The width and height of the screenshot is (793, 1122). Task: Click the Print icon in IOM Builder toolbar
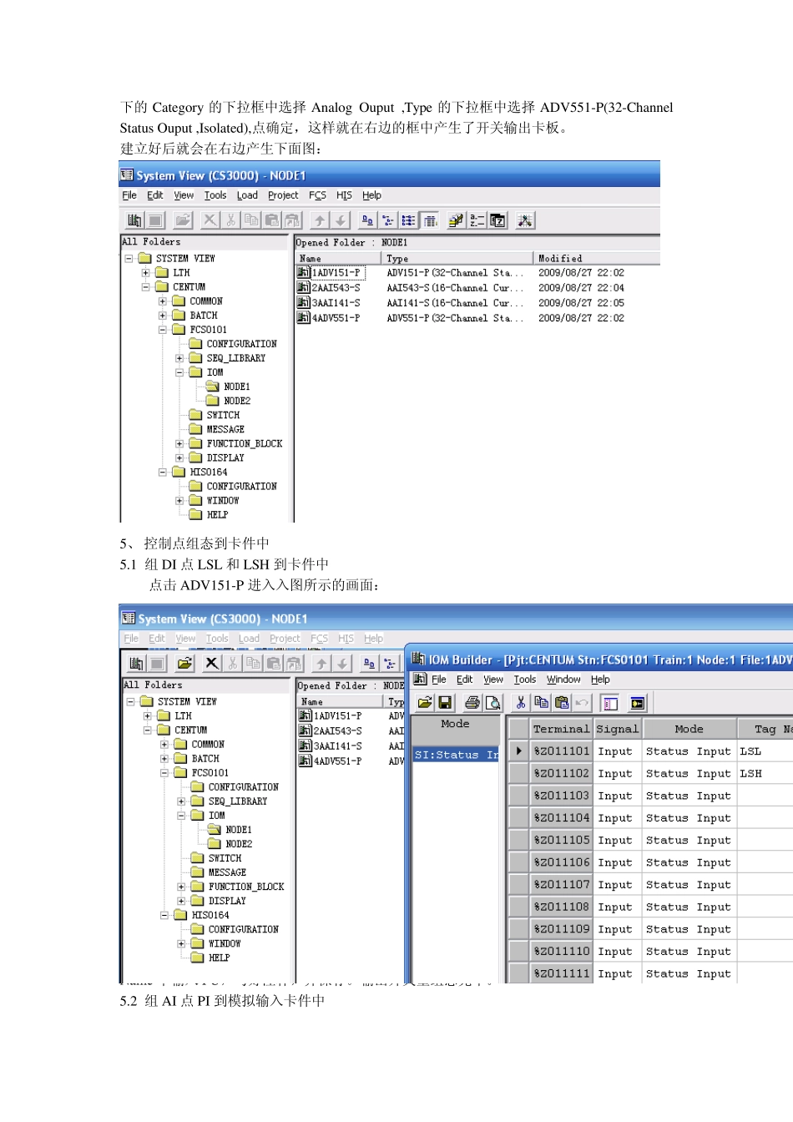pyautogui.click(x=472, y=703)
